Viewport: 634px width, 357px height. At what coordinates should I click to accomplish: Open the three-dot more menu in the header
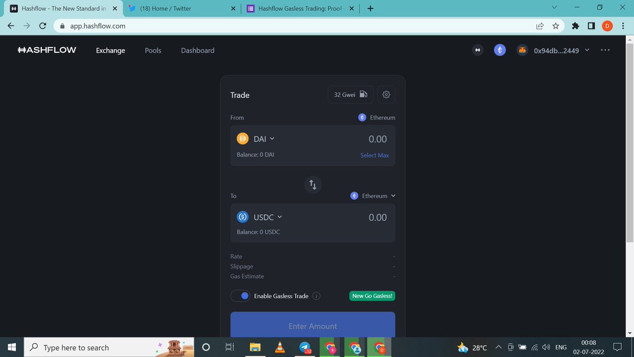click(605, 50)
